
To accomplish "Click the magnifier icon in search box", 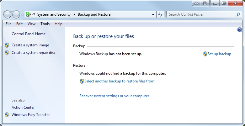I will click(x=238, y=14).
